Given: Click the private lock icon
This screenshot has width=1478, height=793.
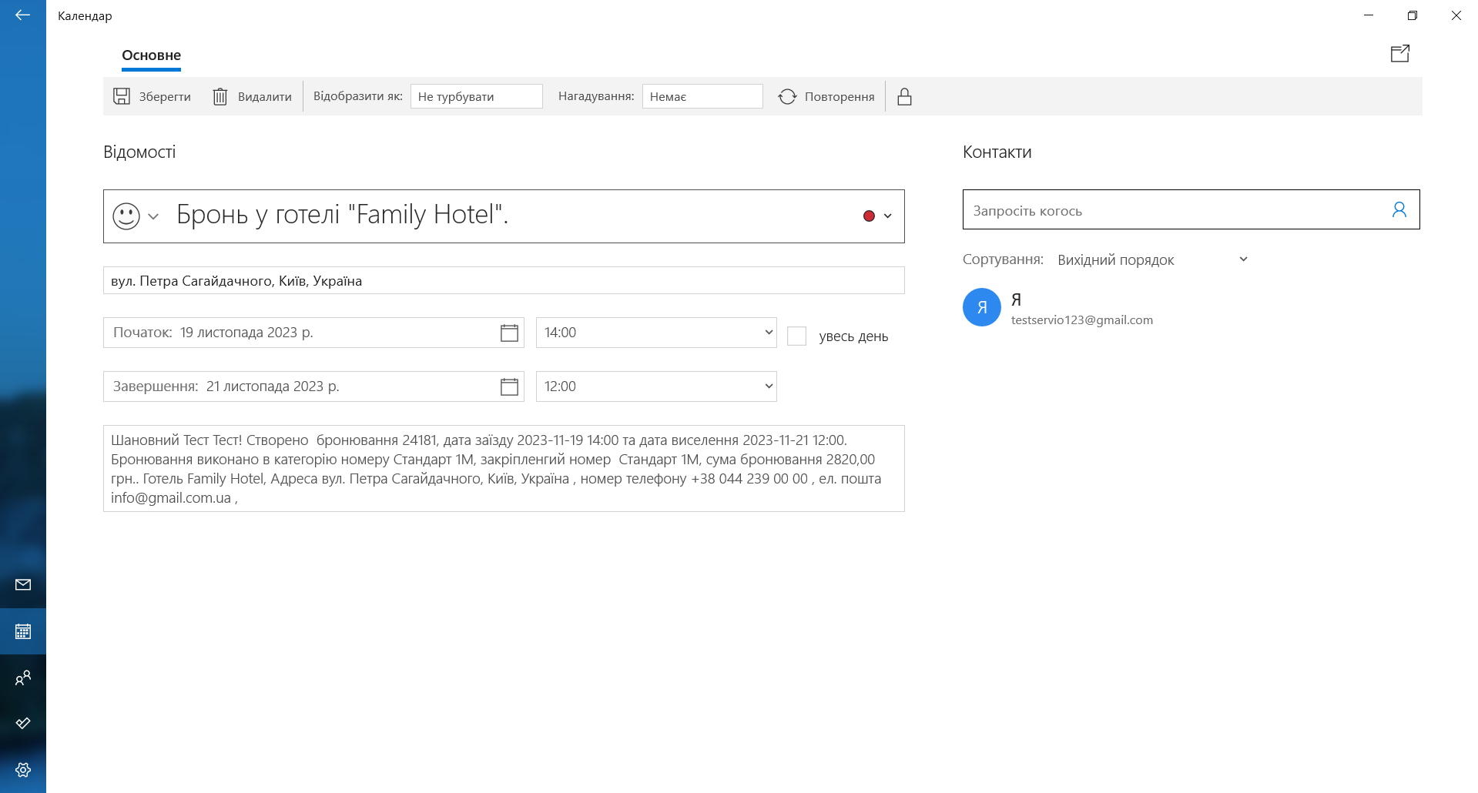Looking at the screenshot, I should 904,96.
